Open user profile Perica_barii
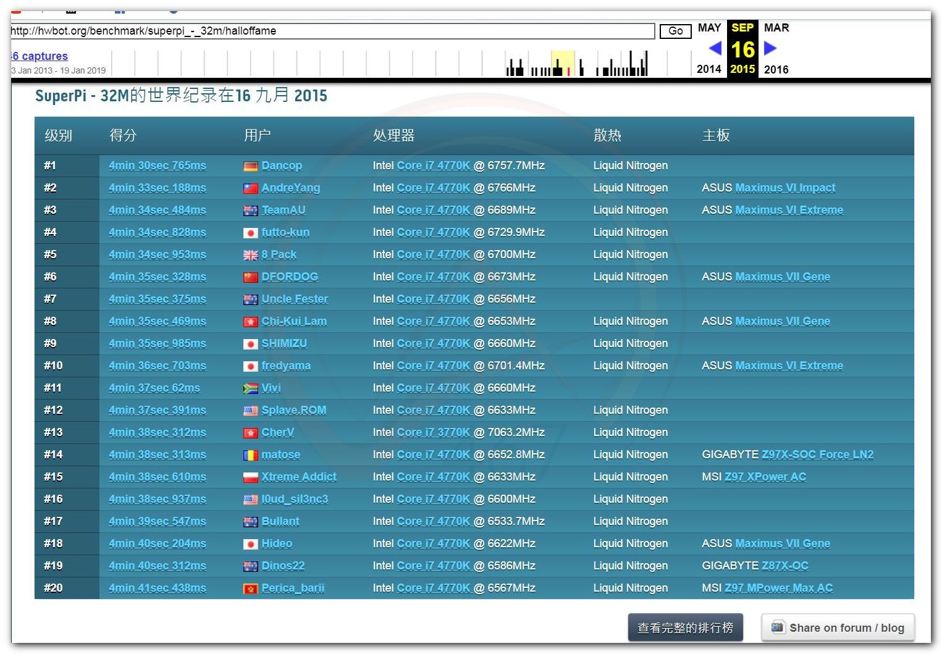This screenshot has width=942, height=654. (x=293, y=588)
